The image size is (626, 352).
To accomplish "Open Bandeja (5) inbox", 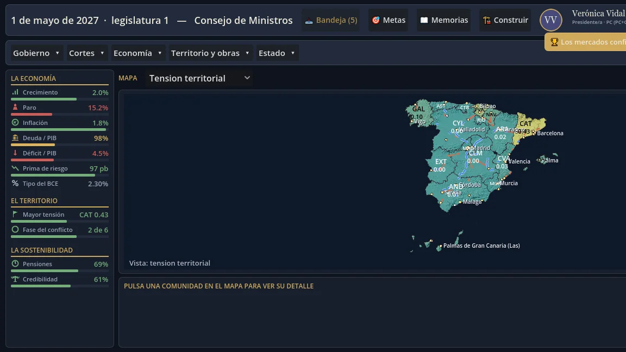I will tap(331, 20).
